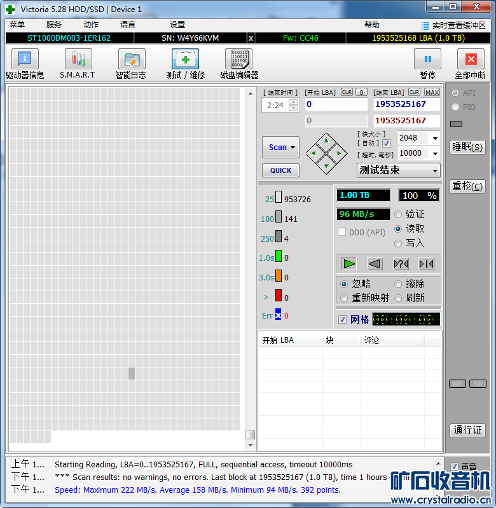
Task: Toggle the auto (自动) block size checkbox
Action: (386, 143)
